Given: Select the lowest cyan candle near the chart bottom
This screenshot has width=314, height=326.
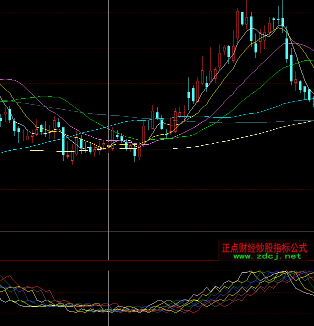Looking at the screenshot, I should pyautogui.click(x=134, y=153).
